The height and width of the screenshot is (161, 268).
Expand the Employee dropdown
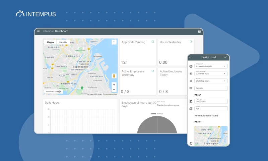pos(211,66)
